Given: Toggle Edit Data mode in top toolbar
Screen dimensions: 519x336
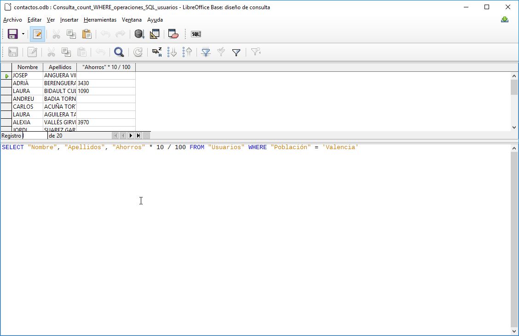Looking at the screenshot, I should (x=37, y=34).
